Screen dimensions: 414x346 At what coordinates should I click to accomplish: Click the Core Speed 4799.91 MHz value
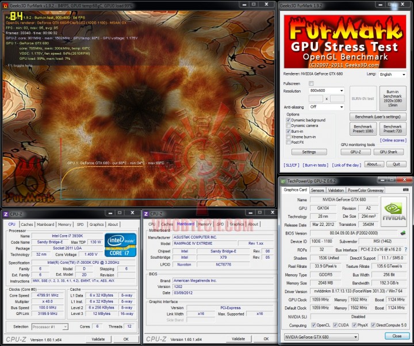[x=48, y=295]
